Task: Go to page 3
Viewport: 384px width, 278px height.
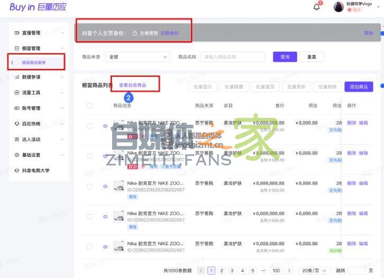Action: [232, 271]
